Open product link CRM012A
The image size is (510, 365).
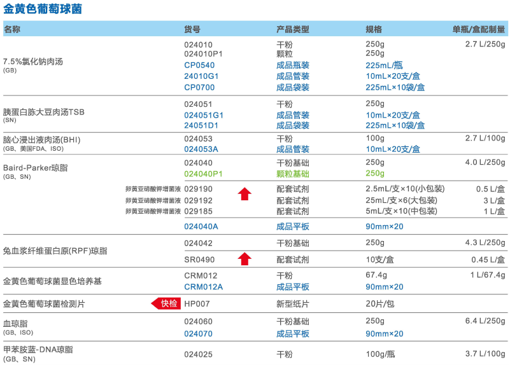(x=204, y=287)
